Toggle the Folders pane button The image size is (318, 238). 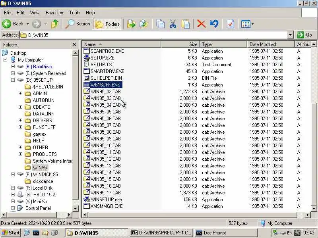tap(107, 24)
